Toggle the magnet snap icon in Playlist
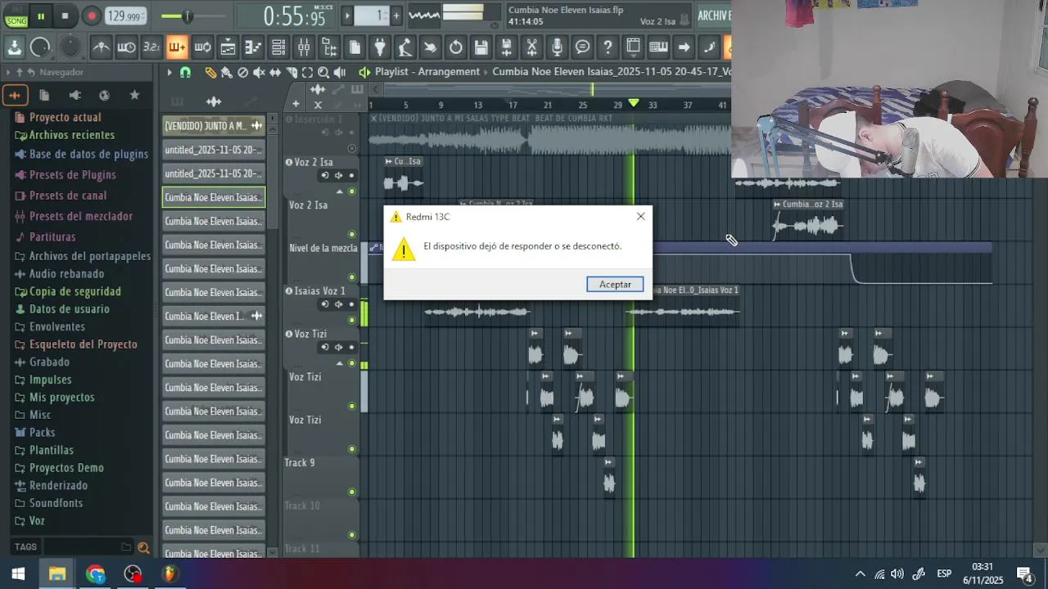The height and width of the screenshot is (589, 1048). (x=185, y=72)
